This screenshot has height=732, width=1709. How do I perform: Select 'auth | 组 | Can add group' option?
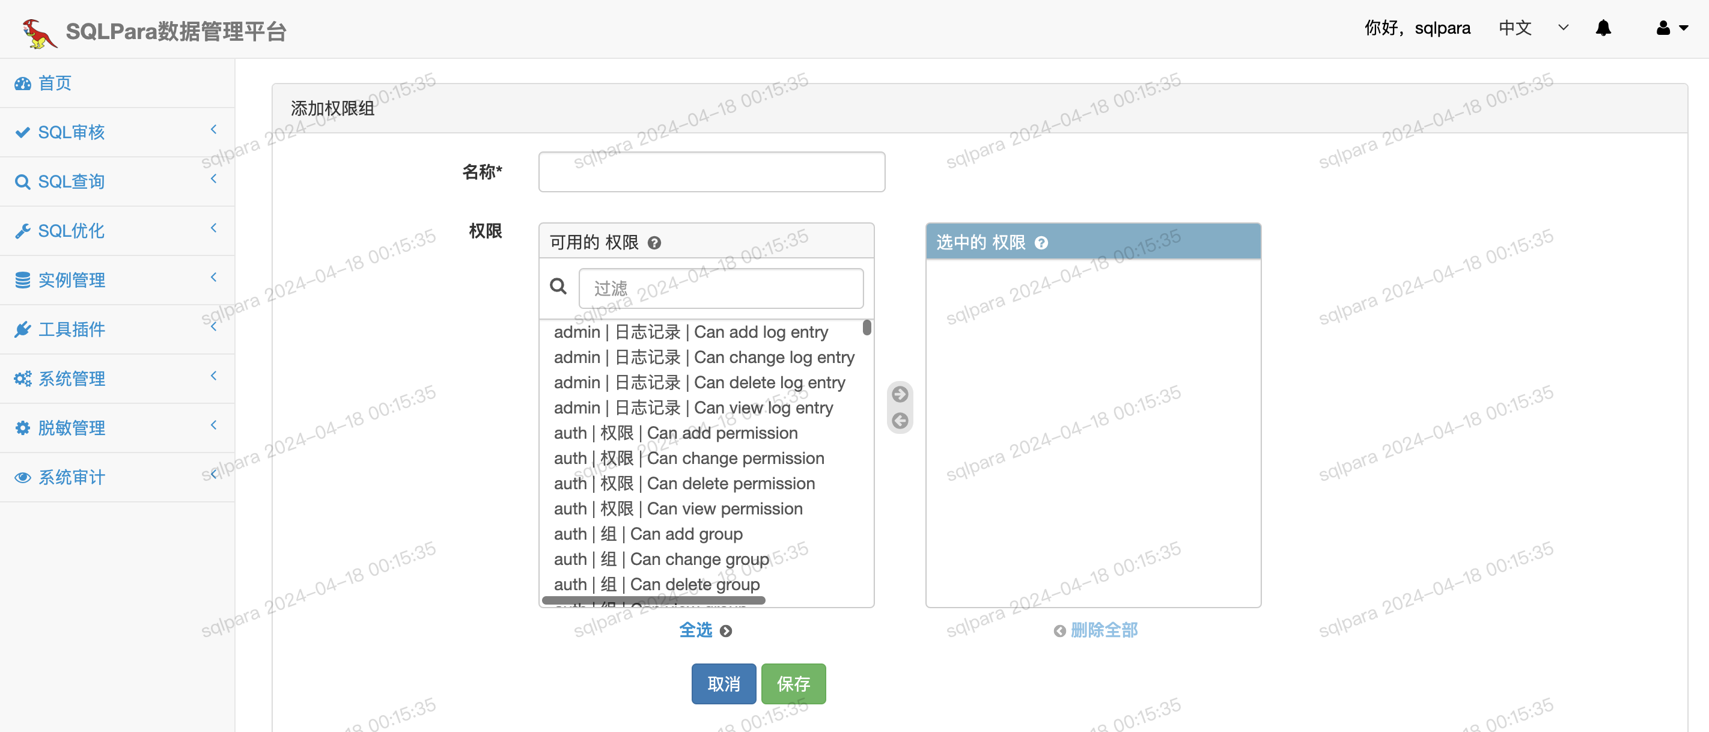pos(648,534)
